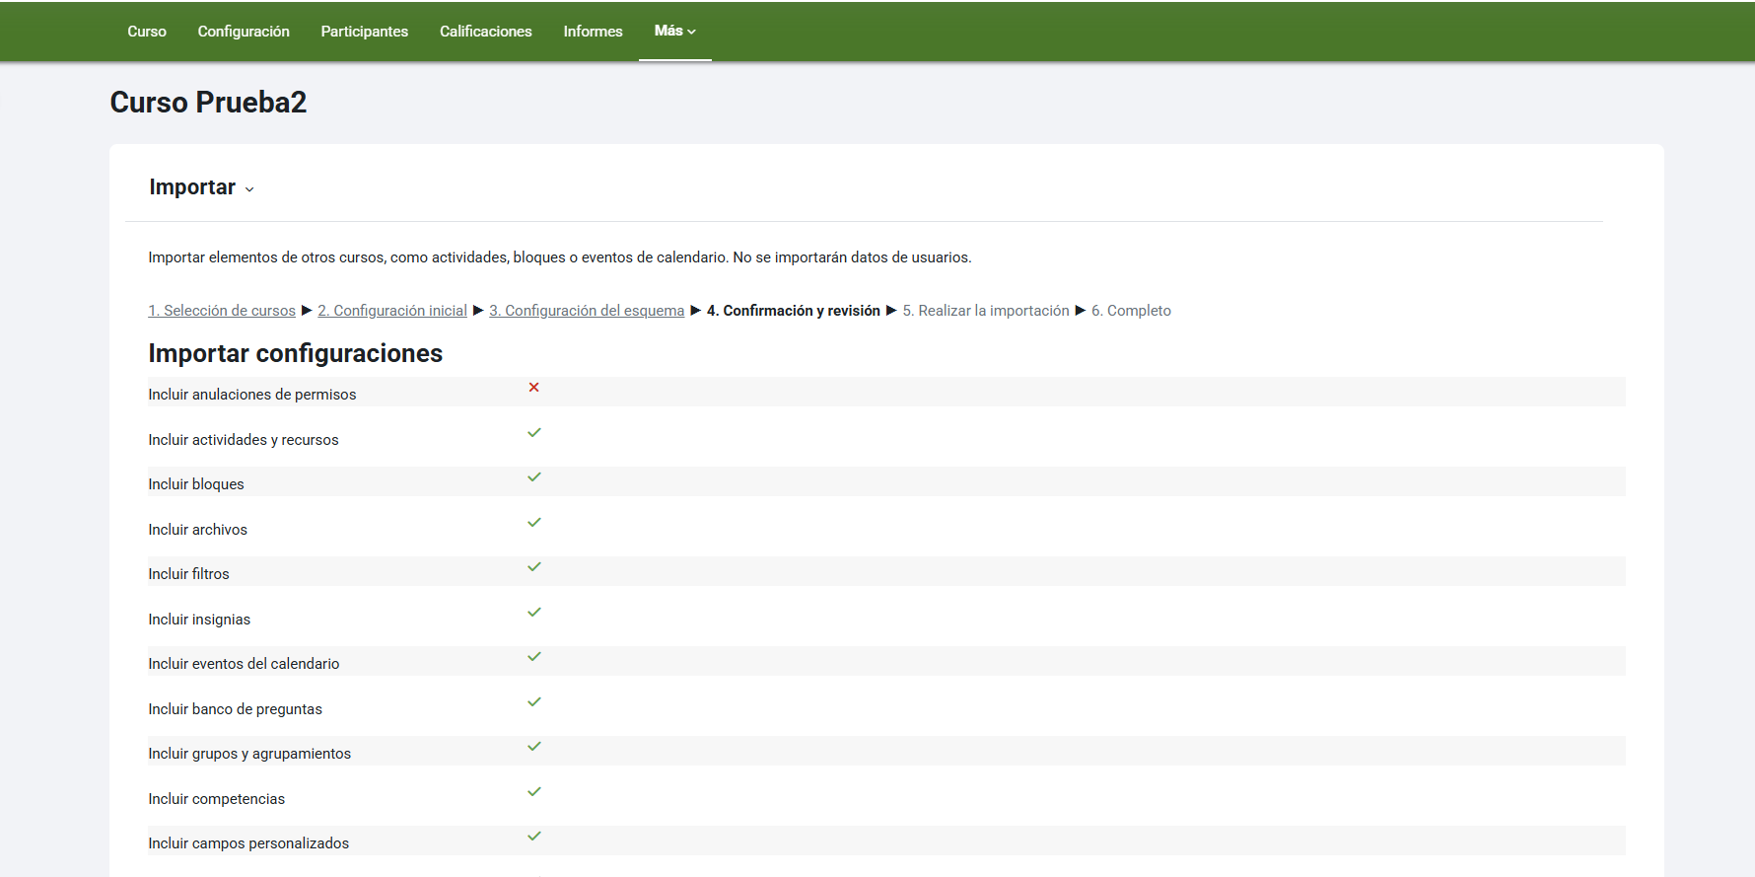Image resolution: width=1755 pixels, height=877 pixels.
Task: Go back to step 1 Selección de cursos
Action: click(x=222, y=311)
